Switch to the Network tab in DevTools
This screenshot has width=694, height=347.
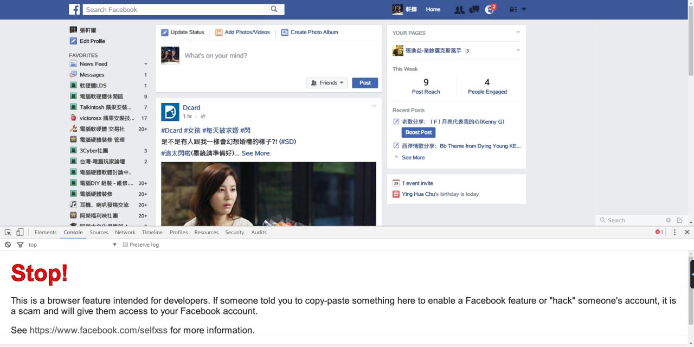(125, 232)
